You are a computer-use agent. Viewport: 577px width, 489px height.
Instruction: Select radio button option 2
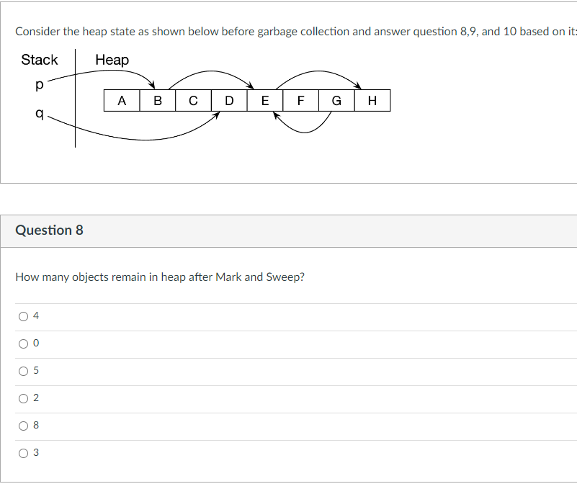pos(22,397)
